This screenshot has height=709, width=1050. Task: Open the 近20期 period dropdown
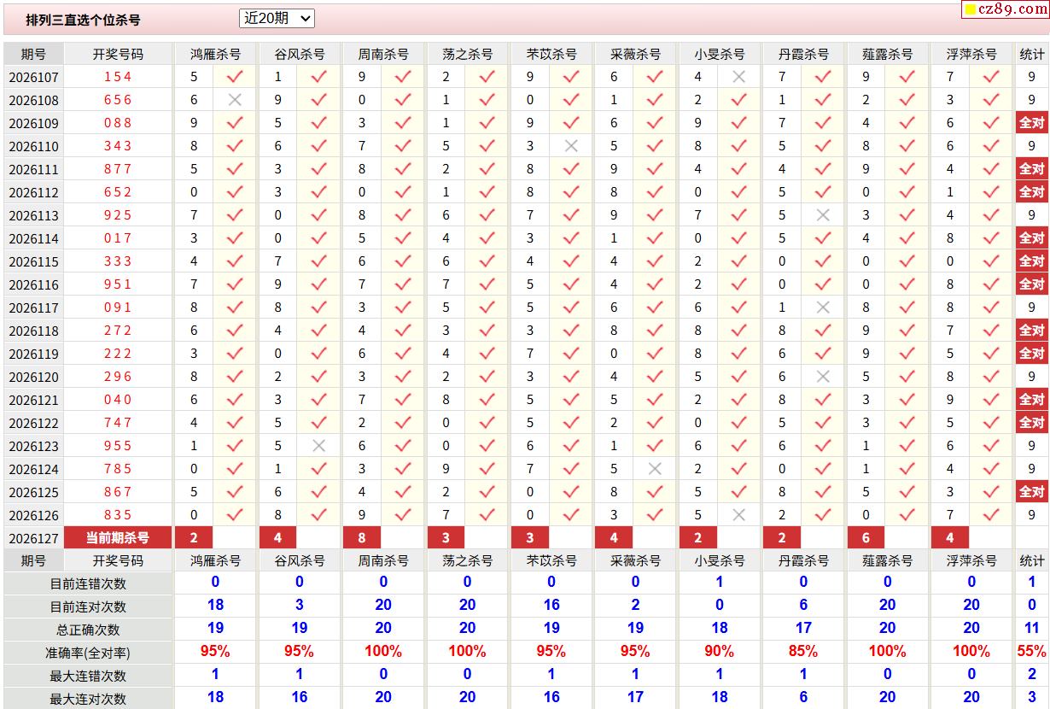277,18
